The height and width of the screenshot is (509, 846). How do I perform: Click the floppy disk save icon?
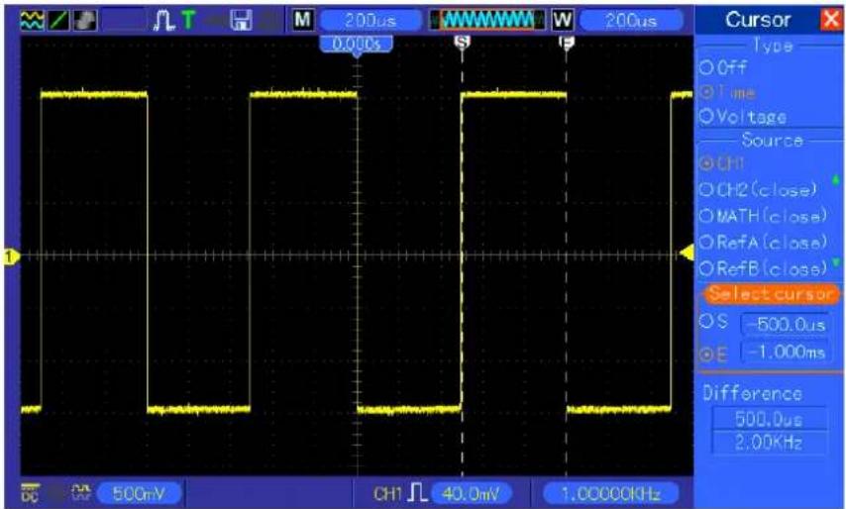[x=241, y=21]
